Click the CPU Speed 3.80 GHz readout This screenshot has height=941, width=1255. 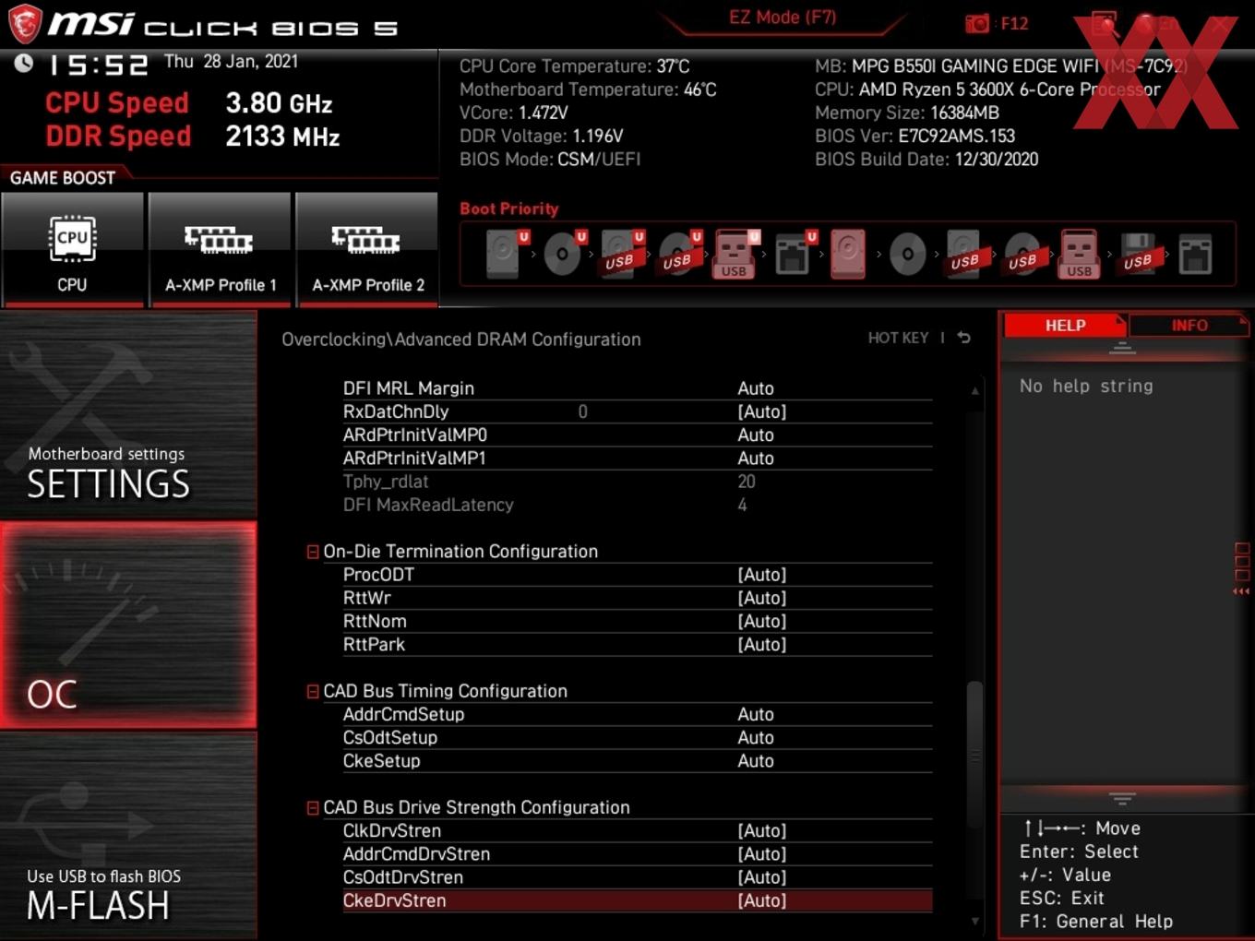pos(189,103)
